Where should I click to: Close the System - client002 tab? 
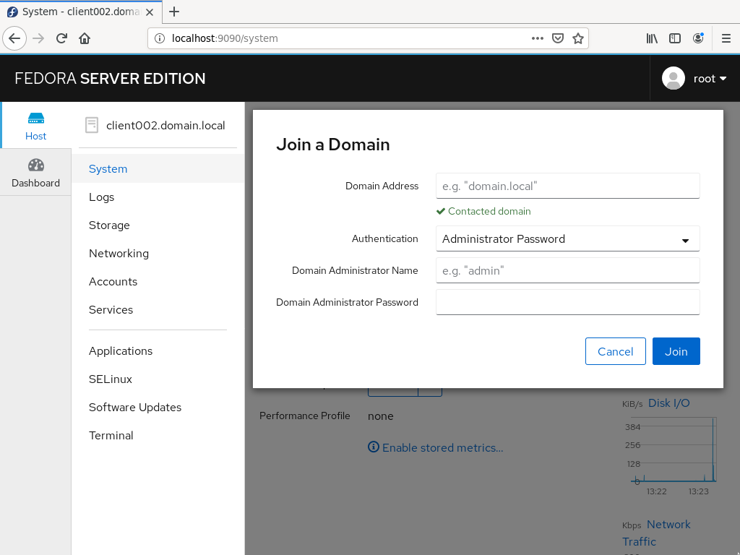coord(150,12)
